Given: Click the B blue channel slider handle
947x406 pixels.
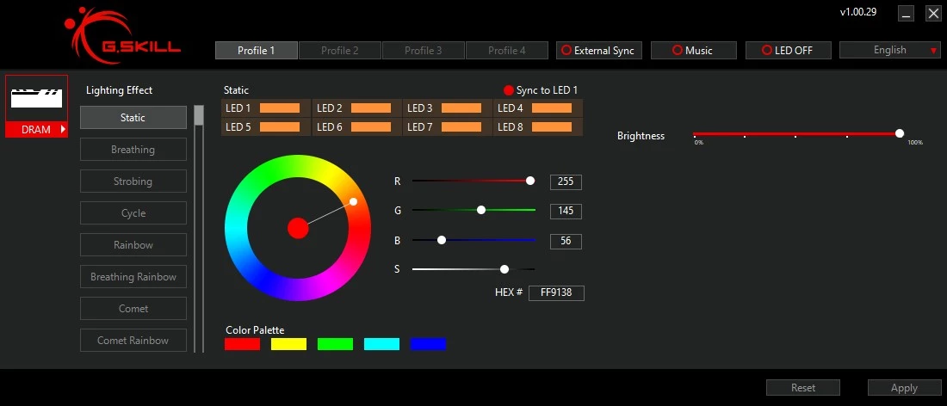Looking at the screenshot, I should (442, 239).
